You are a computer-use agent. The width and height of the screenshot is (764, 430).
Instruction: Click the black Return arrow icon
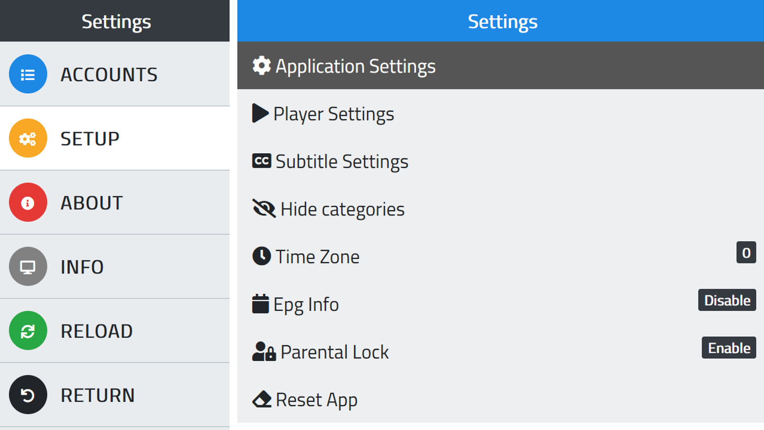[x=28, y=395]
